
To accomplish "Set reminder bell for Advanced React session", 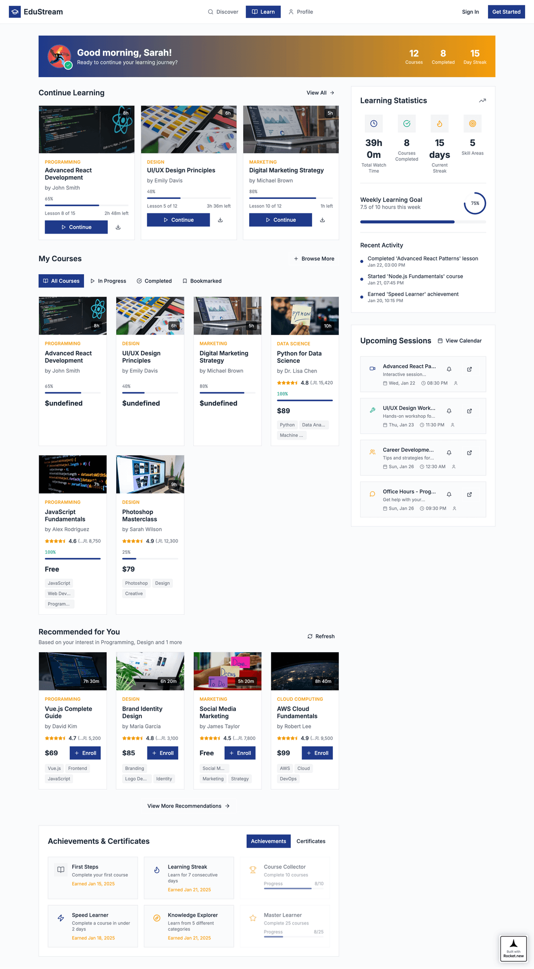I will pos(449,369).
